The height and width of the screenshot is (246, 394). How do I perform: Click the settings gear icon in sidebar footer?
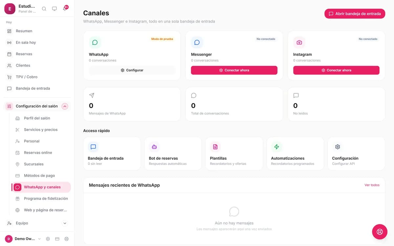48,239
